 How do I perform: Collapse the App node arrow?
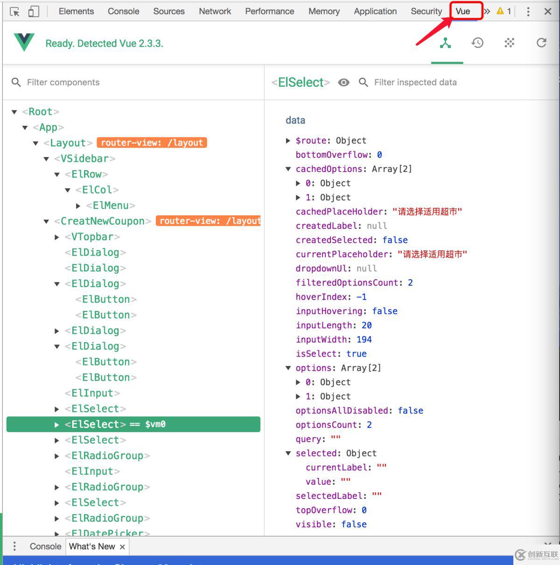pos(25,127)
